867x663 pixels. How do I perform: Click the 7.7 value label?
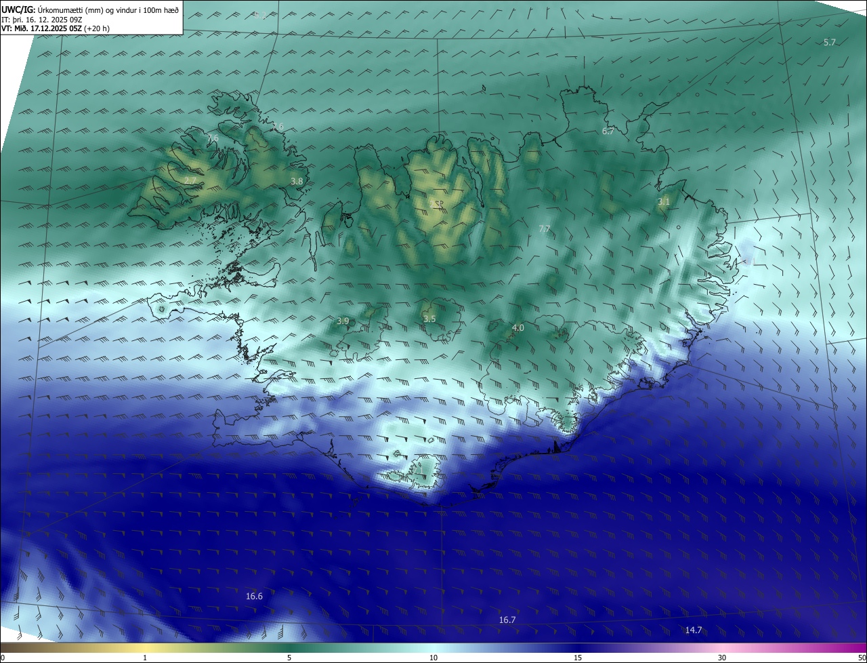pyautogui.click(x=544, y=229)
